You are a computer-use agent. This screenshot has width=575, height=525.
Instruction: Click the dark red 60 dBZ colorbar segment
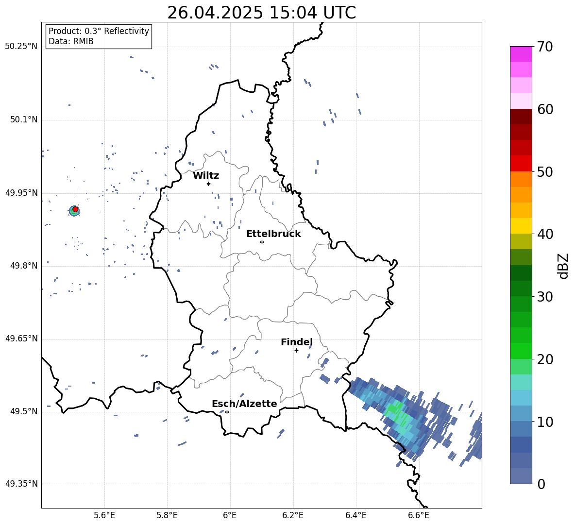(521, 117)
